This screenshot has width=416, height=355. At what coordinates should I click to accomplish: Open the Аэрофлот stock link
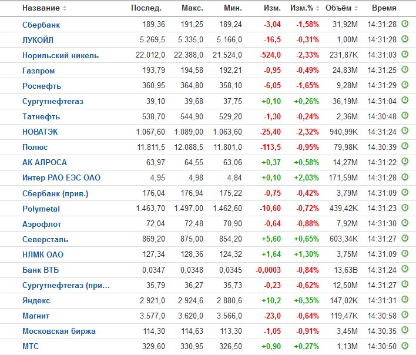(x=42, y=224)
